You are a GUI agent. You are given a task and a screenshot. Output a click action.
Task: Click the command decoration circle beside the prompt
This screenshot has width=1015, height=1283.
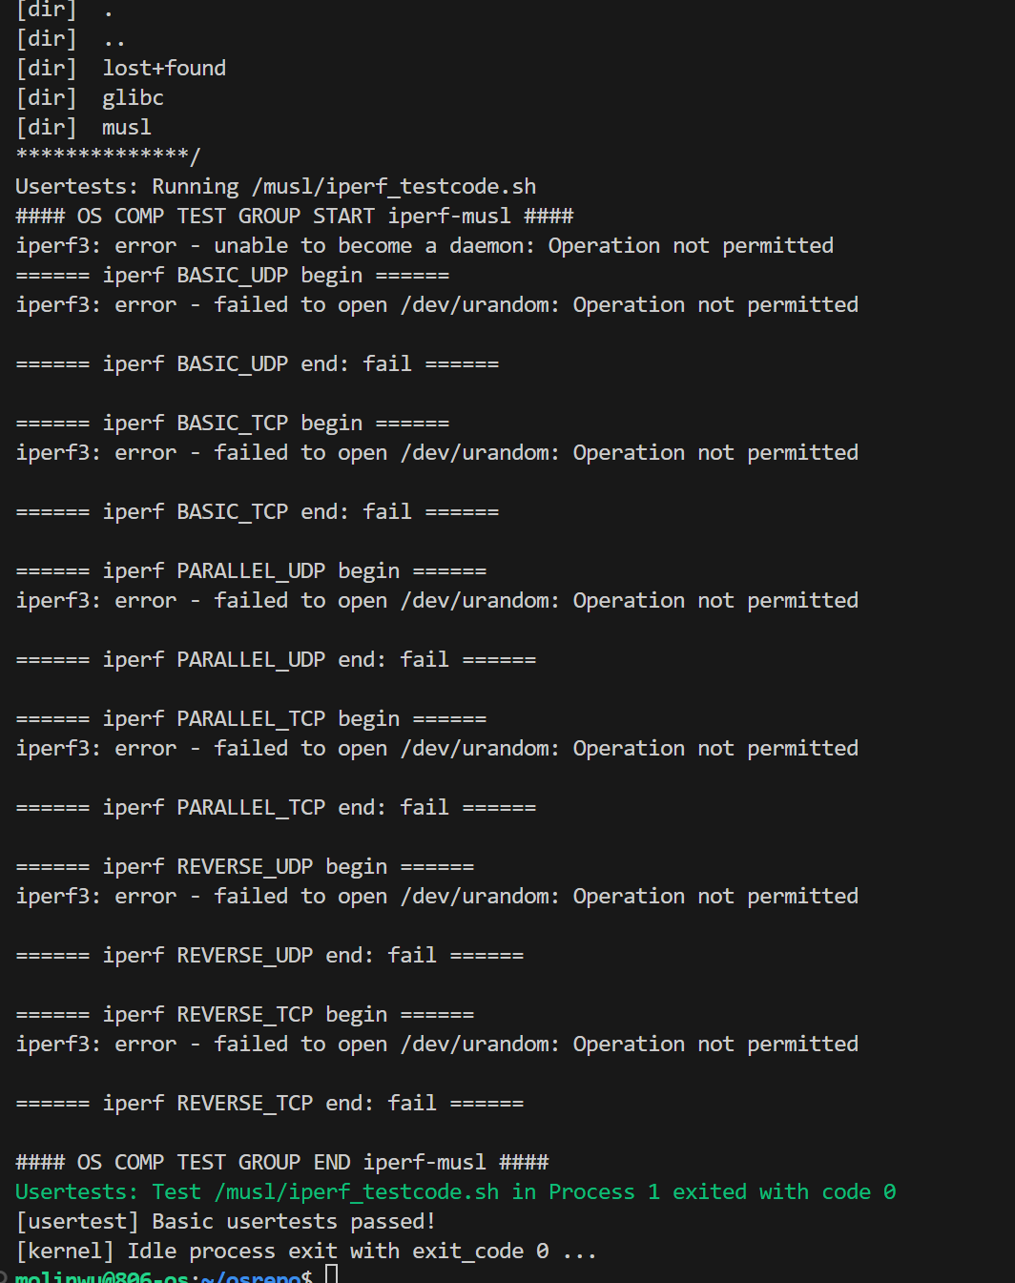(4, 1276)
